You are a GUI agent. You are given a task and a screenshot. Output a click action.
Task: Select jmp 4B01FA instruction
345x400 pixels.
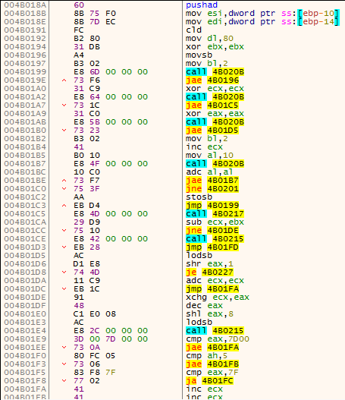(212, 288)
